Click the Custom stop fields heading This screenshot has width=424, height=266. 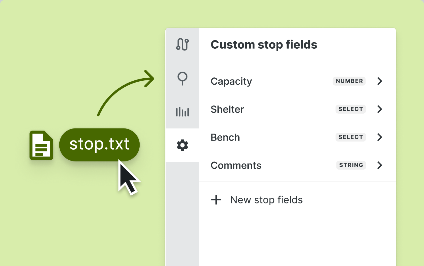tap(264, 44)
